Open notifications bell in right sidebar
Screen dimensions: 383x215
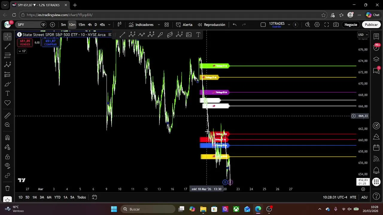pos(376,171)
